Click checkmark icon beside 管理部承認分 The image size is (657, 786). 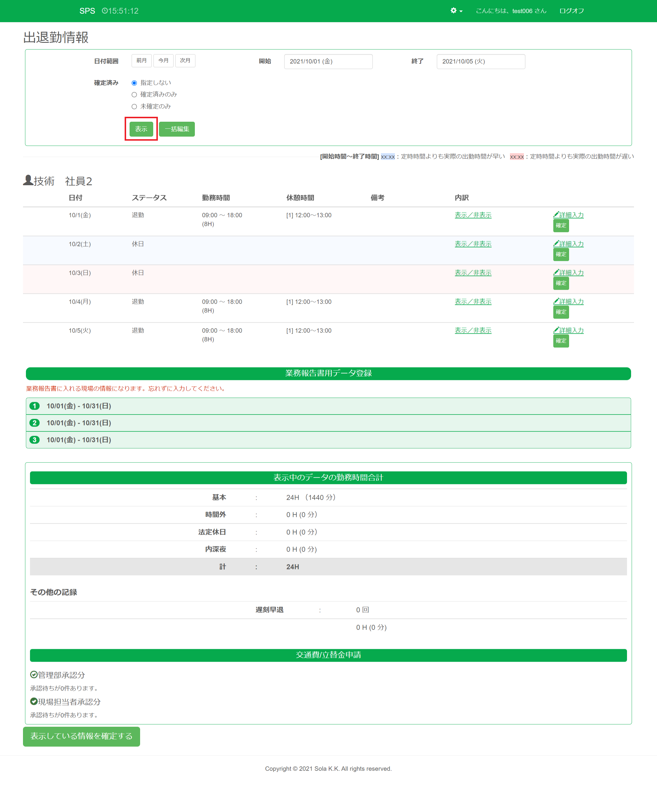(x=34, y=674)
